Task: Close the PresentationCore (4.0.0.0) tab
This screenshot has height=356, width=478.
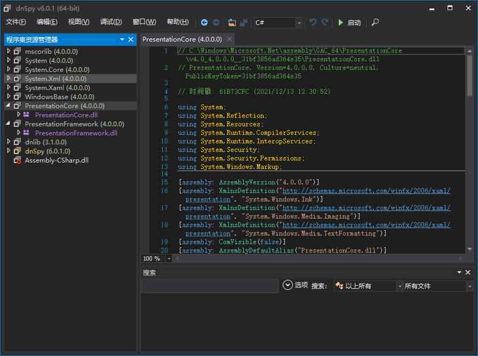Action: coord(229,39)
